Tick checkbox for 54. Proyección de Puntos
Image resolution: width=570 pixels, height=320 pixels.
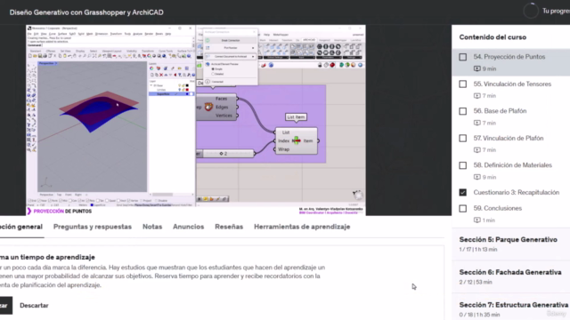[463, 57]
